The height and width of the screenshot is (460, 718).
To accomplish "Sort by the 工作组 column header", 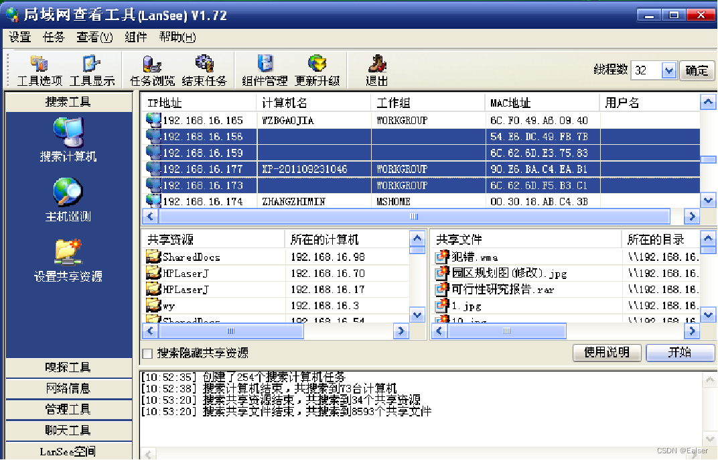I will click(x=428, y=103).
